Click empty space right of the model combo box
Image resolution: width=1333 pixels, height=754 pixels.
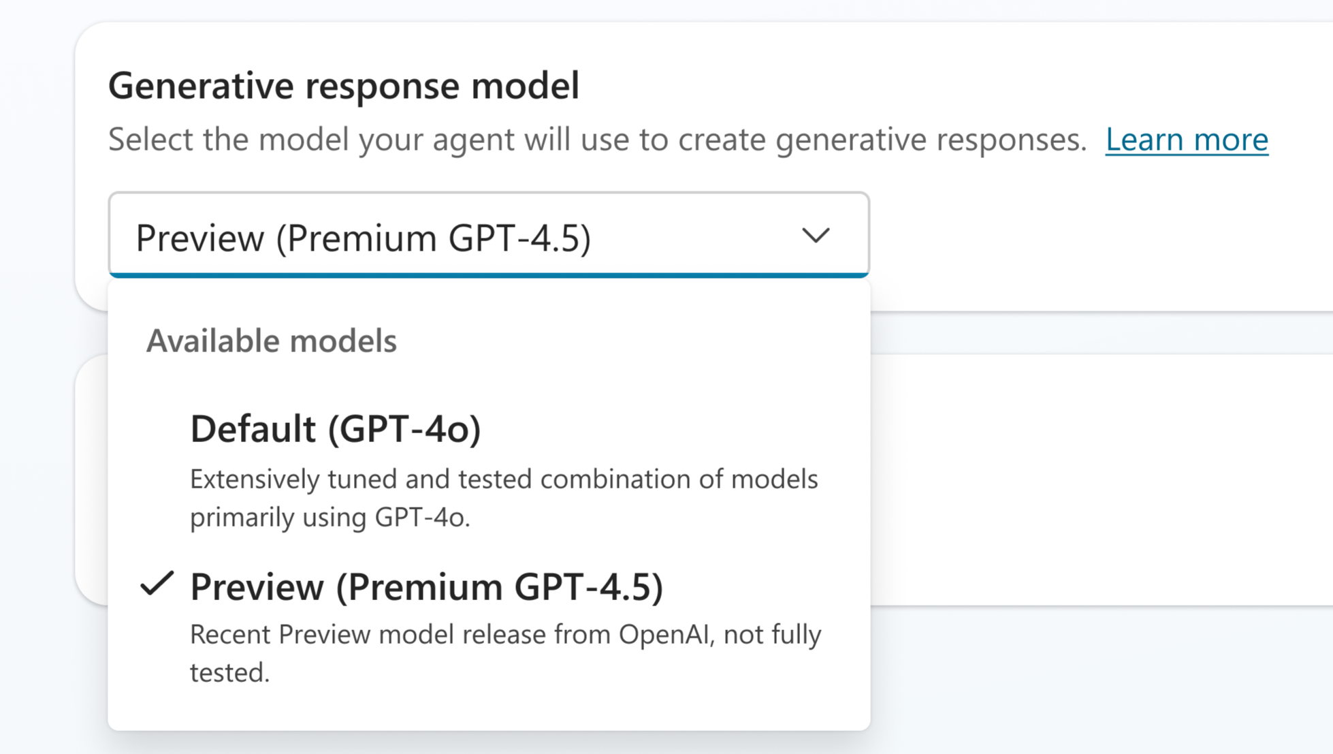click(x=1089, y=236)
